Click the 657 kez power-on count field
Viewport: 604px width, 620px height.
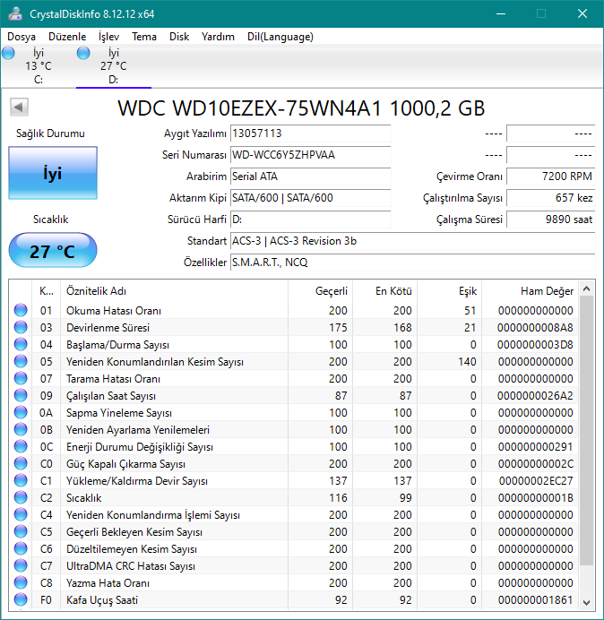pos(550,198)
